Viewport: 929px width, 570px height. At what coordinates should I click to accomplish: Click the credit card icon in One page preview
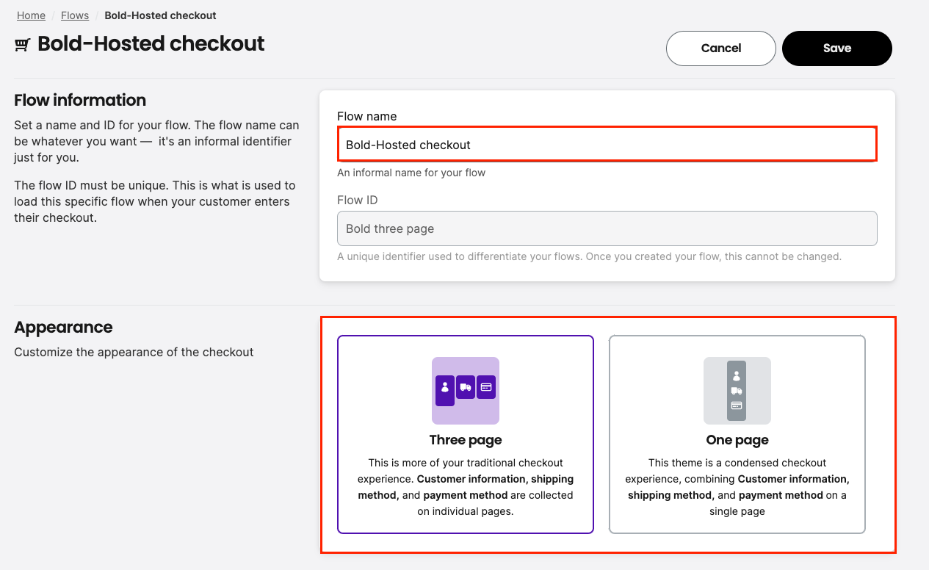coord(737,405)
